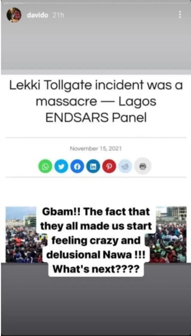Open the Lekki Tollgate massacre headline

click(96, 102)
